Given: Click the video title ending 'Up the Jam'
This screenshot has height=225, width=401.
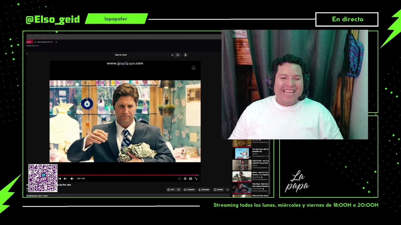Looking at the screenshot, I should coord(64,185).
